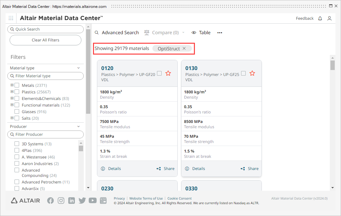Click the Altair logo in footer
Image resolution: width=341 pixels, height=216 pixels.
(x=25, y=201)
